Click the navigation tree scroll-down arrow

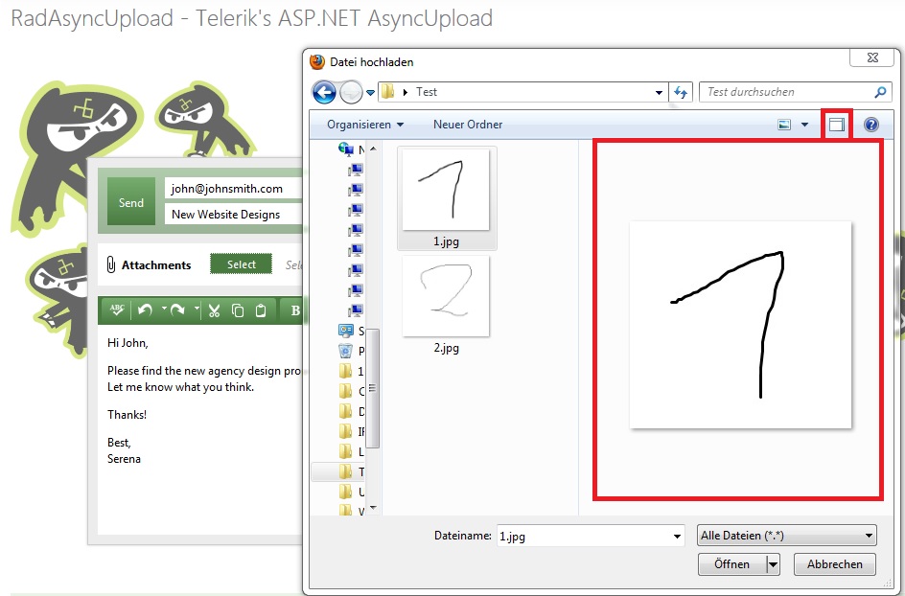click(x=373, y=508)
